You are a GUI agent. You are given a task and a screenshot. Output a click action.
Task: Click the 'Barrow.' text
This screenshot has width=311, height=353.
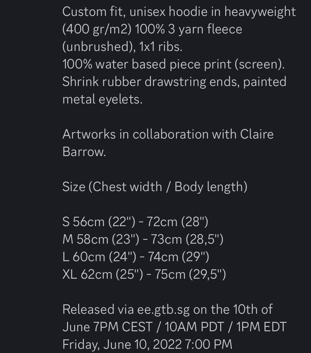point(84,152)
